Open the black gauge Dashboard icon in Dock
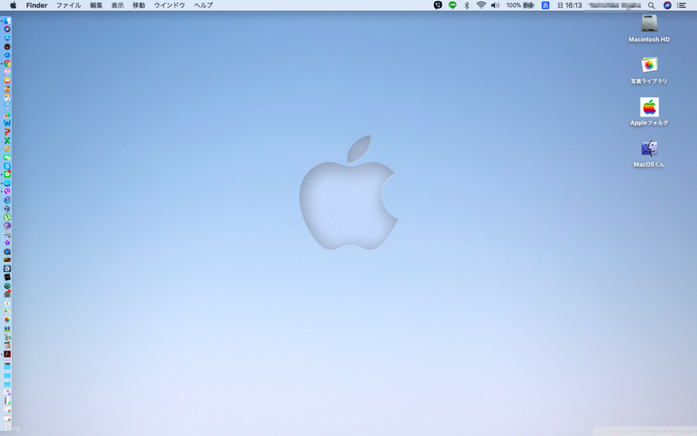Viewport: 697px width, 436px height. (x=7, y=46)
